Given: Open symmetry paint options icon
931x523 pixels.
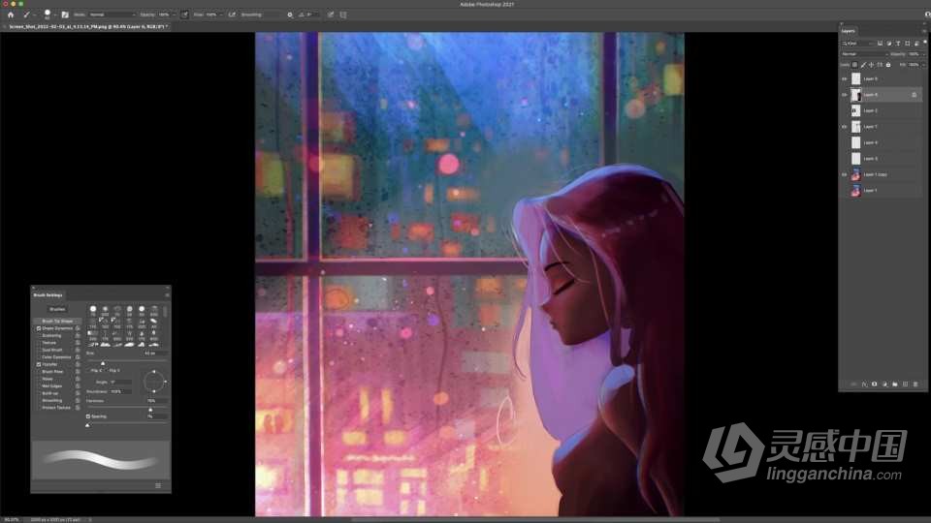Looking at the screenshot, I should (343, 15).
